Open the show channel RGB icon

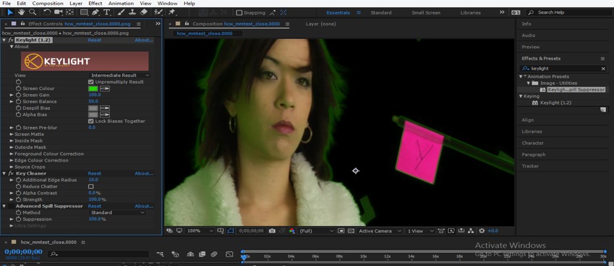click(x=292, y=231)
